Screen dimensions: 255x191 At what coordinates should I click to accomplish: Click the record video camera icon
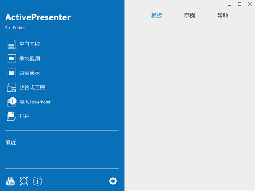point(12,59)
